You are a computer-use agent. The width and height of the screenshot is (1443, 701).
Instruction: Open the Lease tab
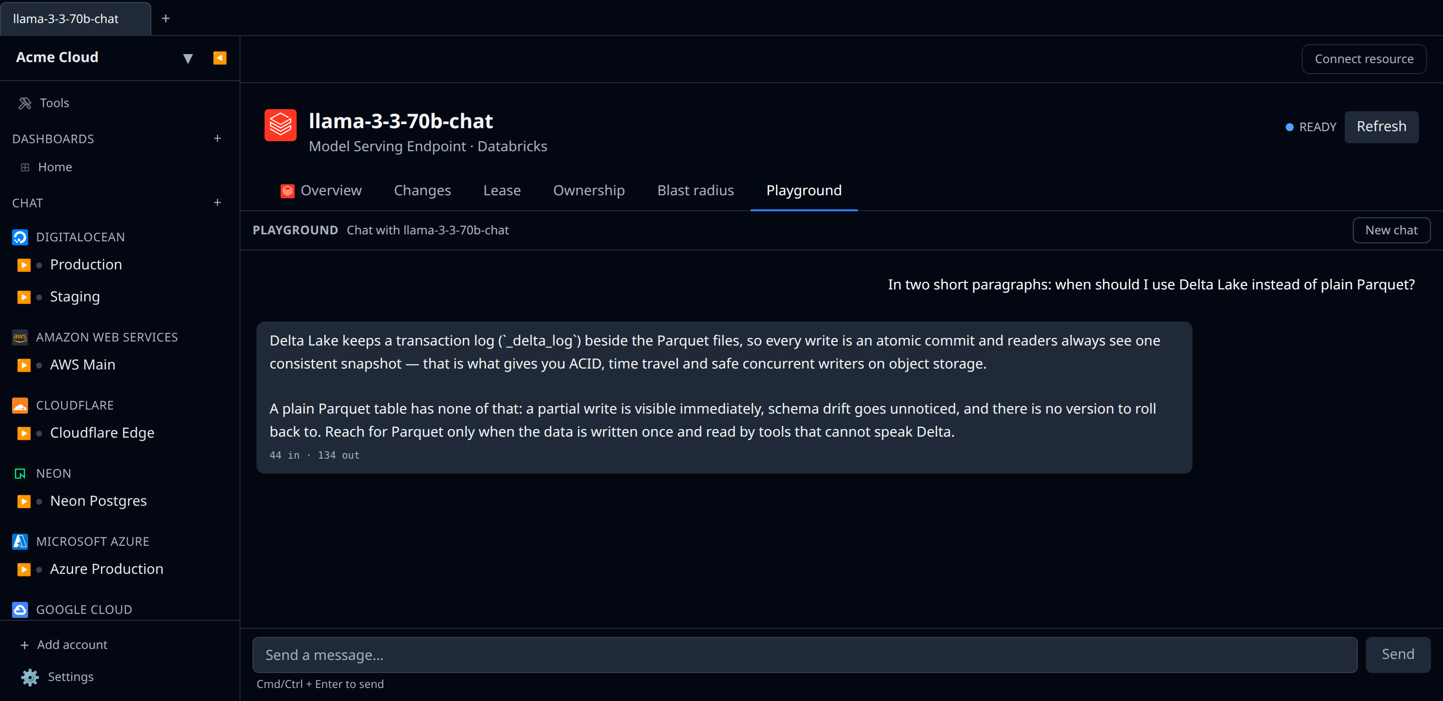(x=502, y=191)
